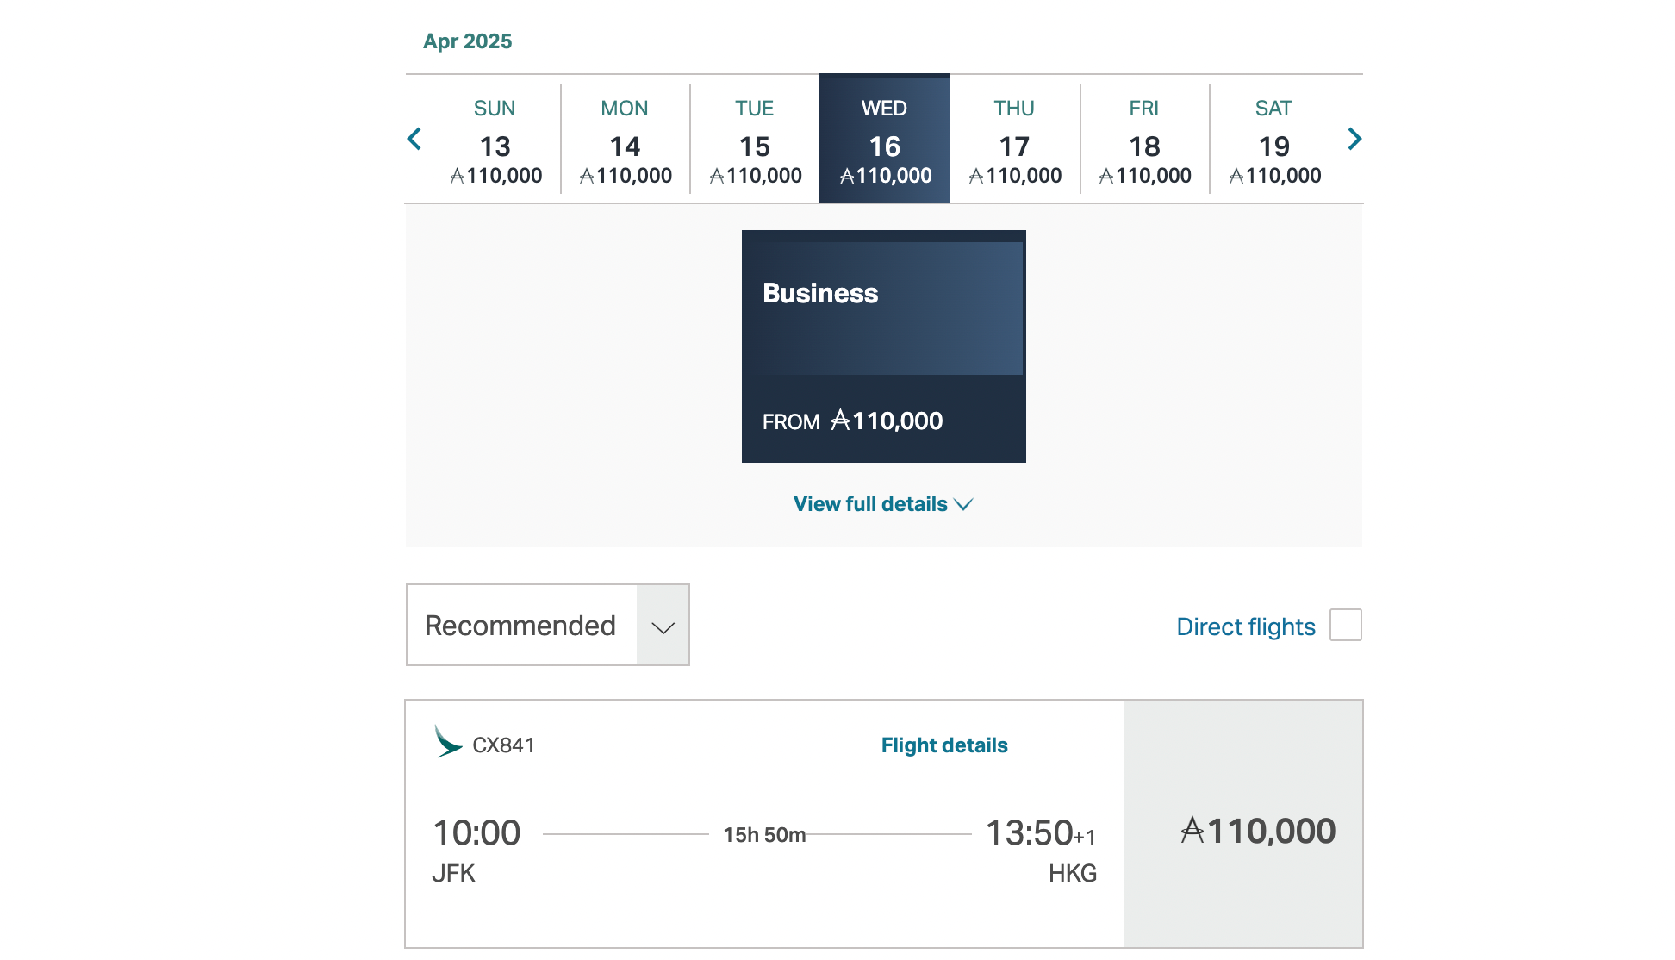Viewport: 1675px width, 960px height.
Task: Click Cathay Pacific logo beside CX841
Action: pyautogui.click(x=448, y=742)
